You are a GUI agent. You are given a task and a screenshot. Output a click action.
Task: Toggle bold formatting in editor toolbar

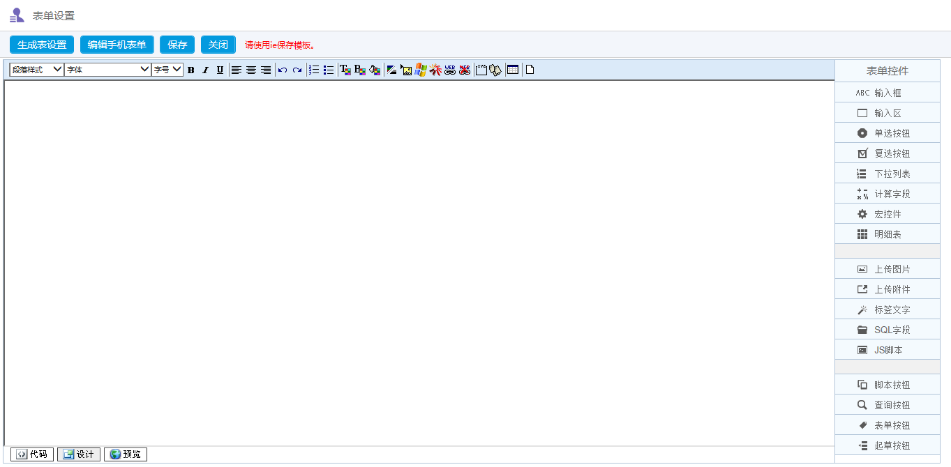pyautogui.click(x=190, y=70)
